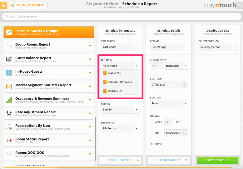Click the Market Segment Statistics chart icon

coord(9,86)
